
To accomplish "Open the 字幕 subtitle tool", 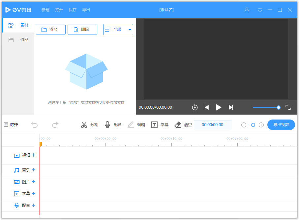I will (160, 125).
